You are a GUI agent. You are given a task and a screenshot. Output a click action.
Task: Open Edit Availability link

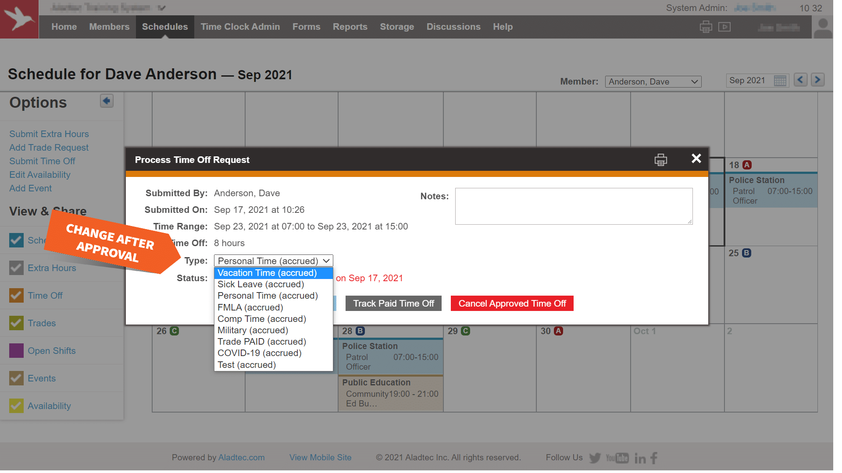(40, 175)
